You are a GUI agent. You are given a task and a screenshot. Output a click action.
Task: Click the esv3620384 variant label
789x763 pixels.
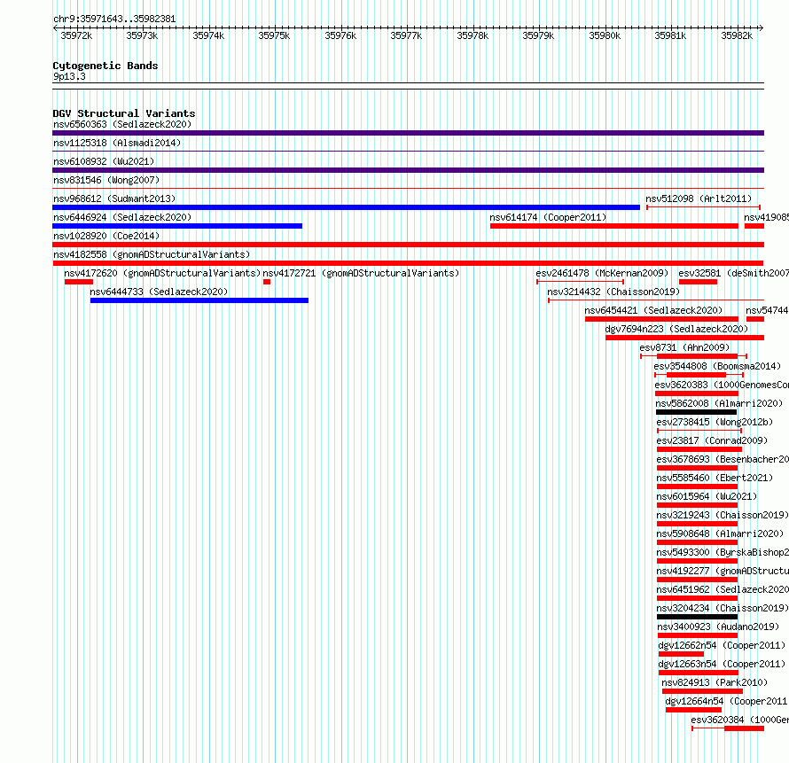739,720
